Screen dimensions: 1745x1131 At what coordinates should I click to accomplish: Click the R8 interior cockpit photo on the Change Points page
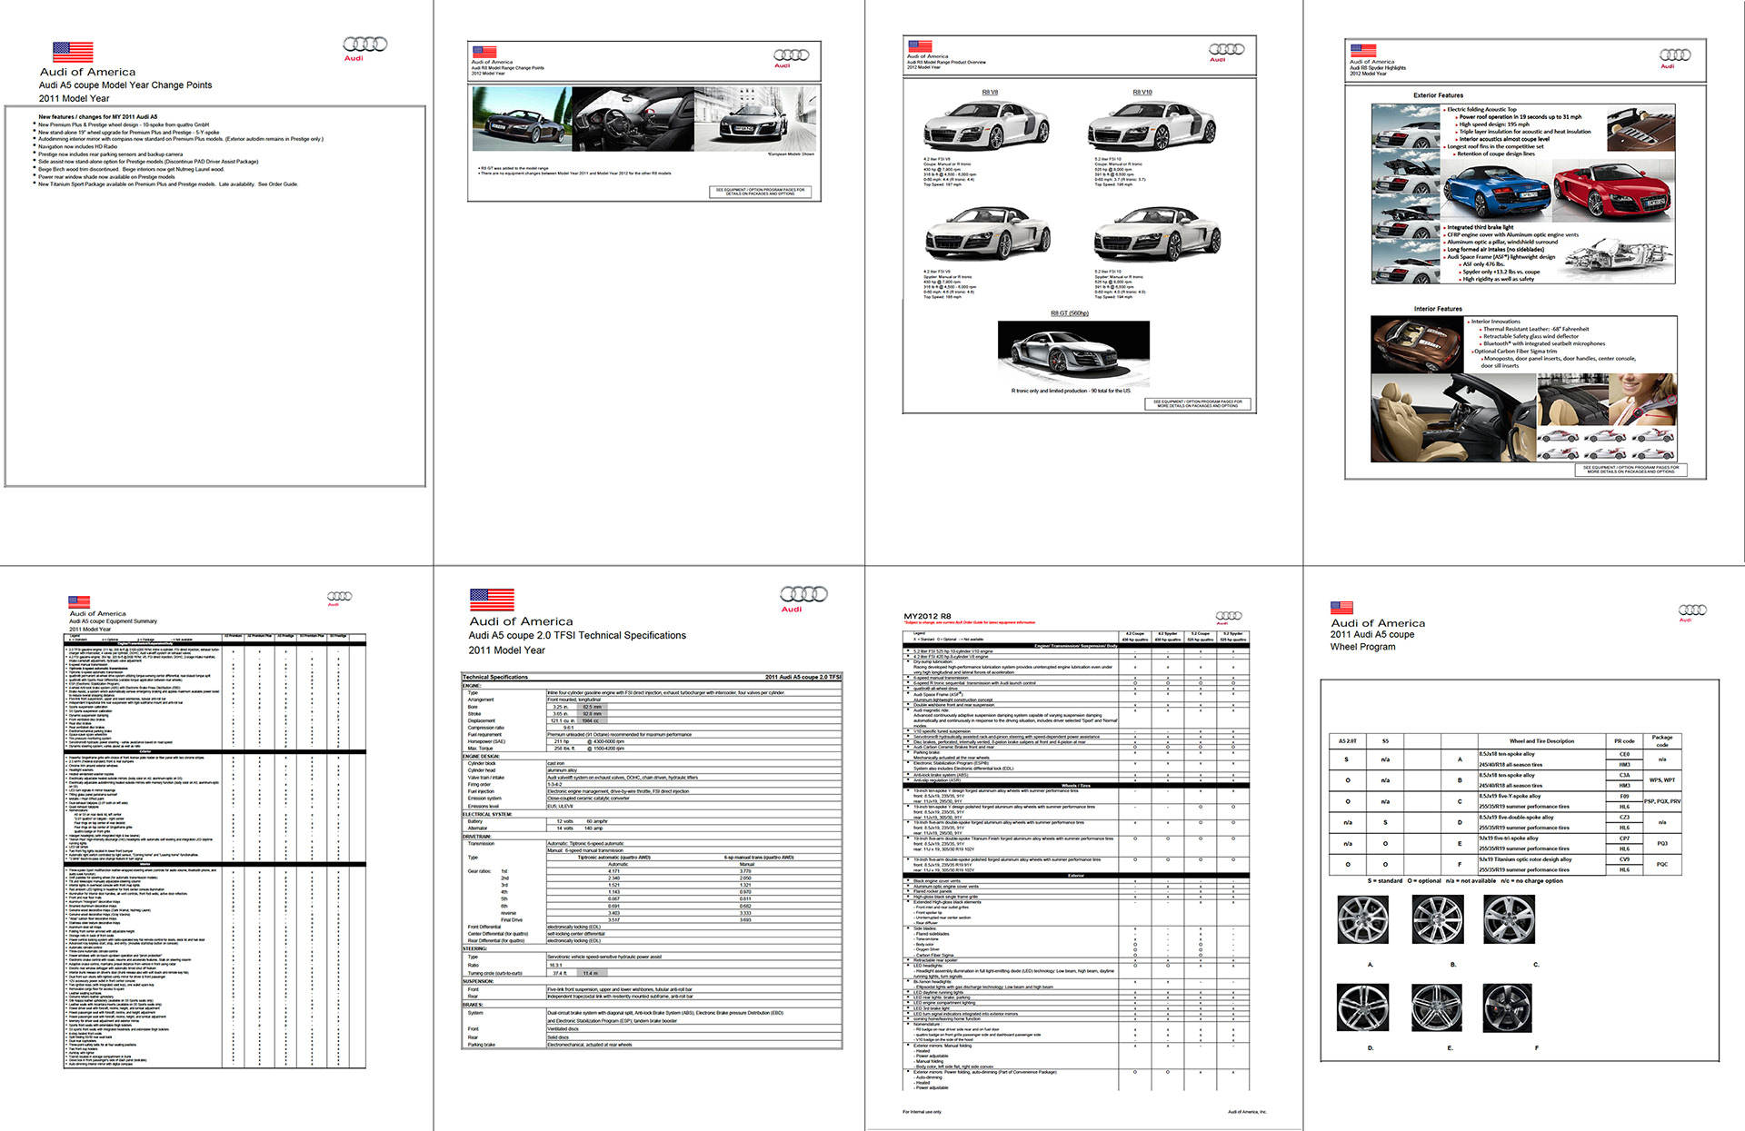633,118
